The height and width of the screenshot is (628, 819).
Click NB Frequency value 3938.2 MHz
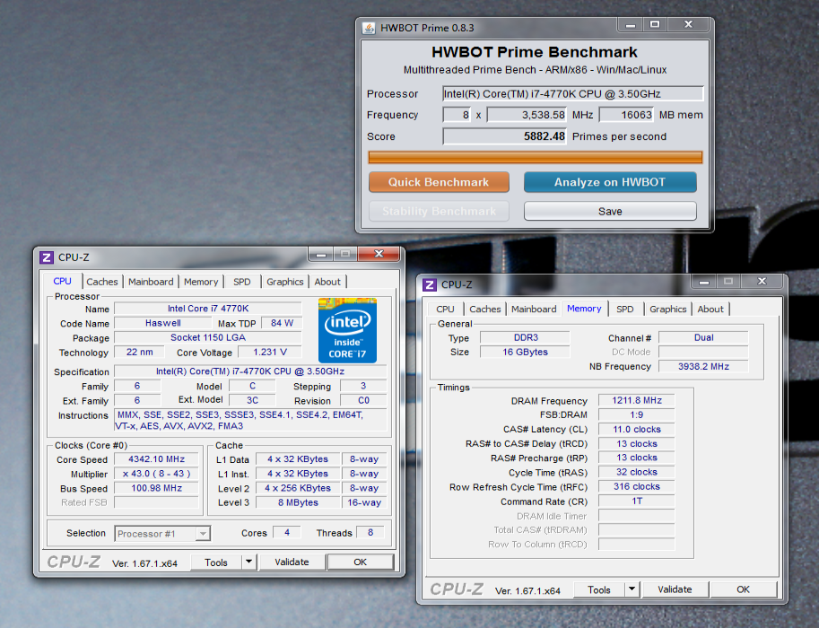tap(703, 366)
